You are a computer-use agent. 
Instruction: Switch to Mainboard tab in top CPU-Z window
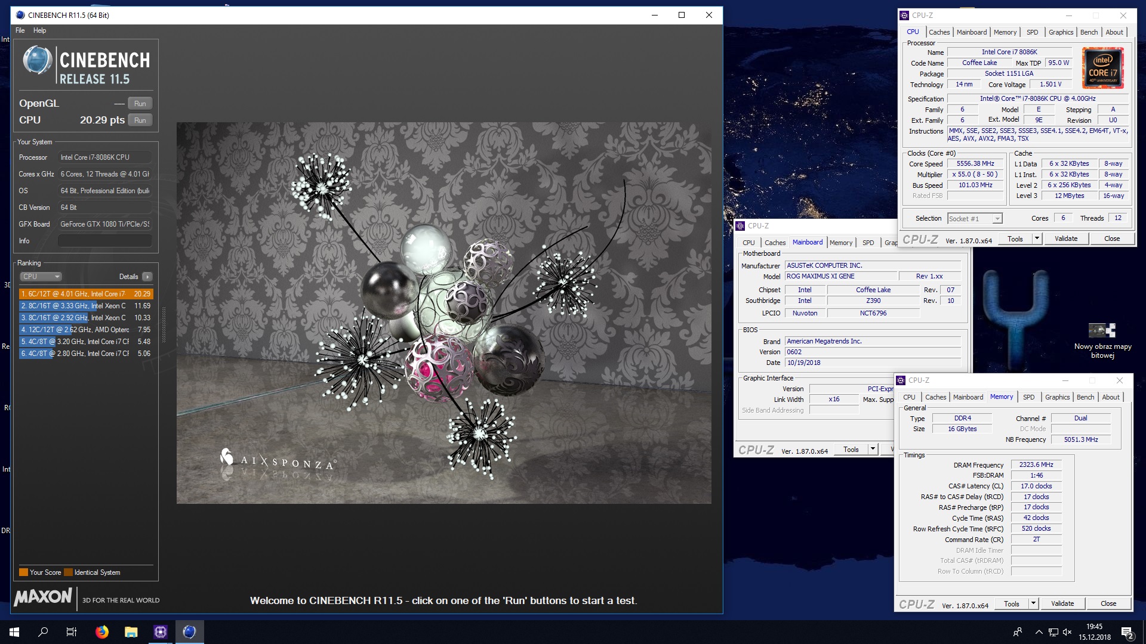pyautogui.click(x=972, y=32)
